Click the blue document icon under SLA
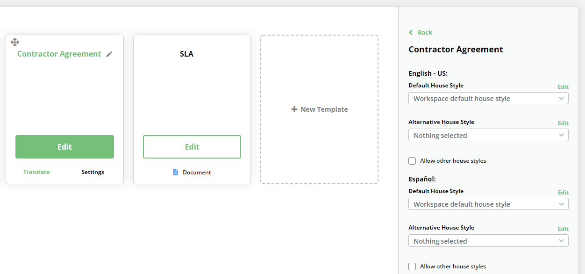Image resolution: width=585 pixels, height=274 pixels. (x=176, y=172)
